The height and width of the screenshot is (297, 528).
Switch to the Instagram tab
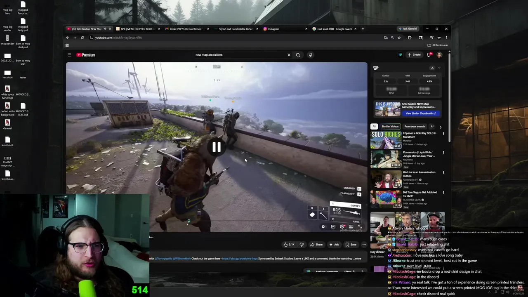pos(285,29)
